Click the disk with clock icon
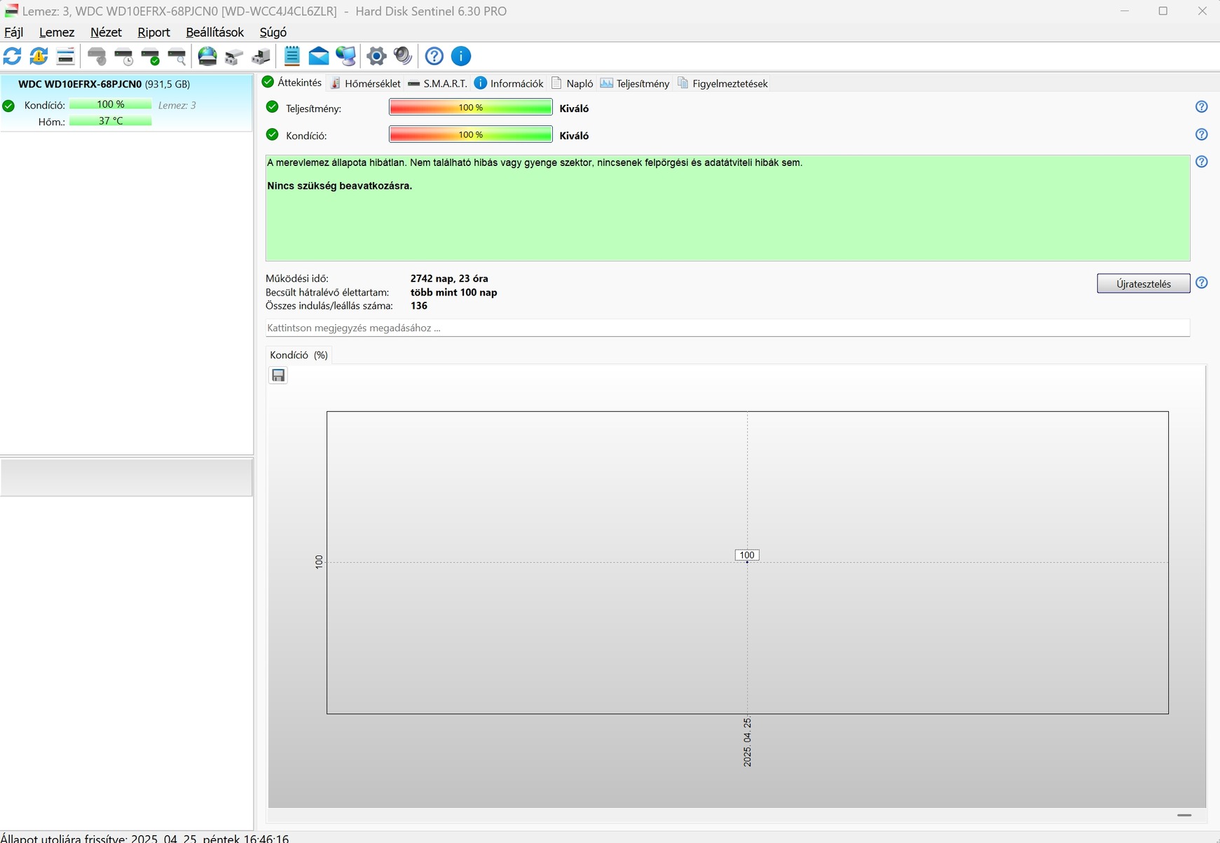This screenshot has height=843, width=1220. point(123,56)
